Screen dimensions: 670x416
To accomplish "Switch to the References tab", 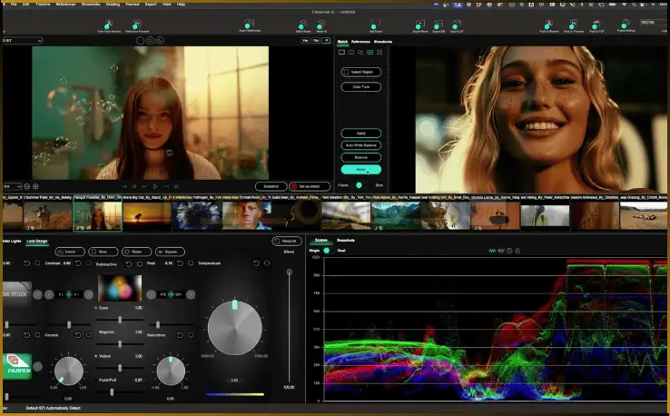I will (360, 42).
